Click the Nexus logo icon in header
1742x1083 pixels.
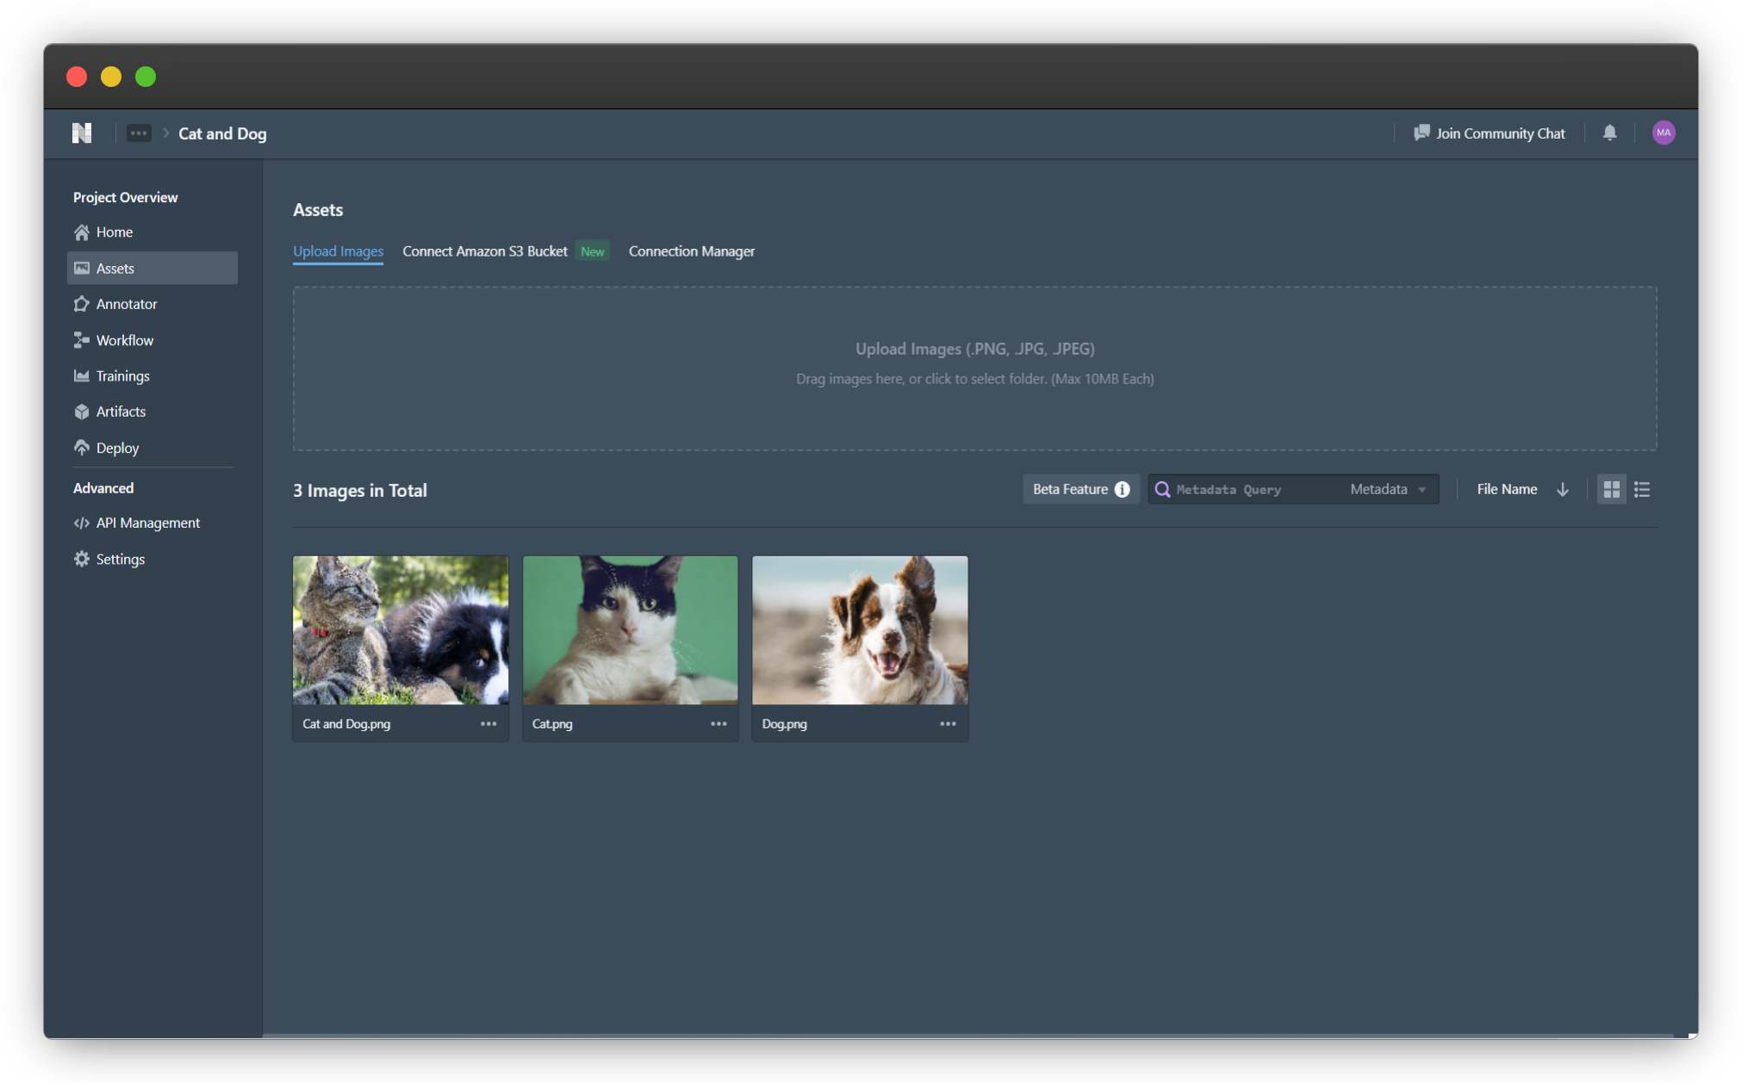(x=82, y=133)
